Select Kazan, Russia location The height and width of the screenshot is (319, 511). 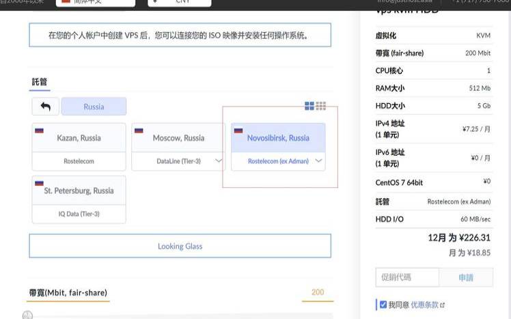(79, 138)
